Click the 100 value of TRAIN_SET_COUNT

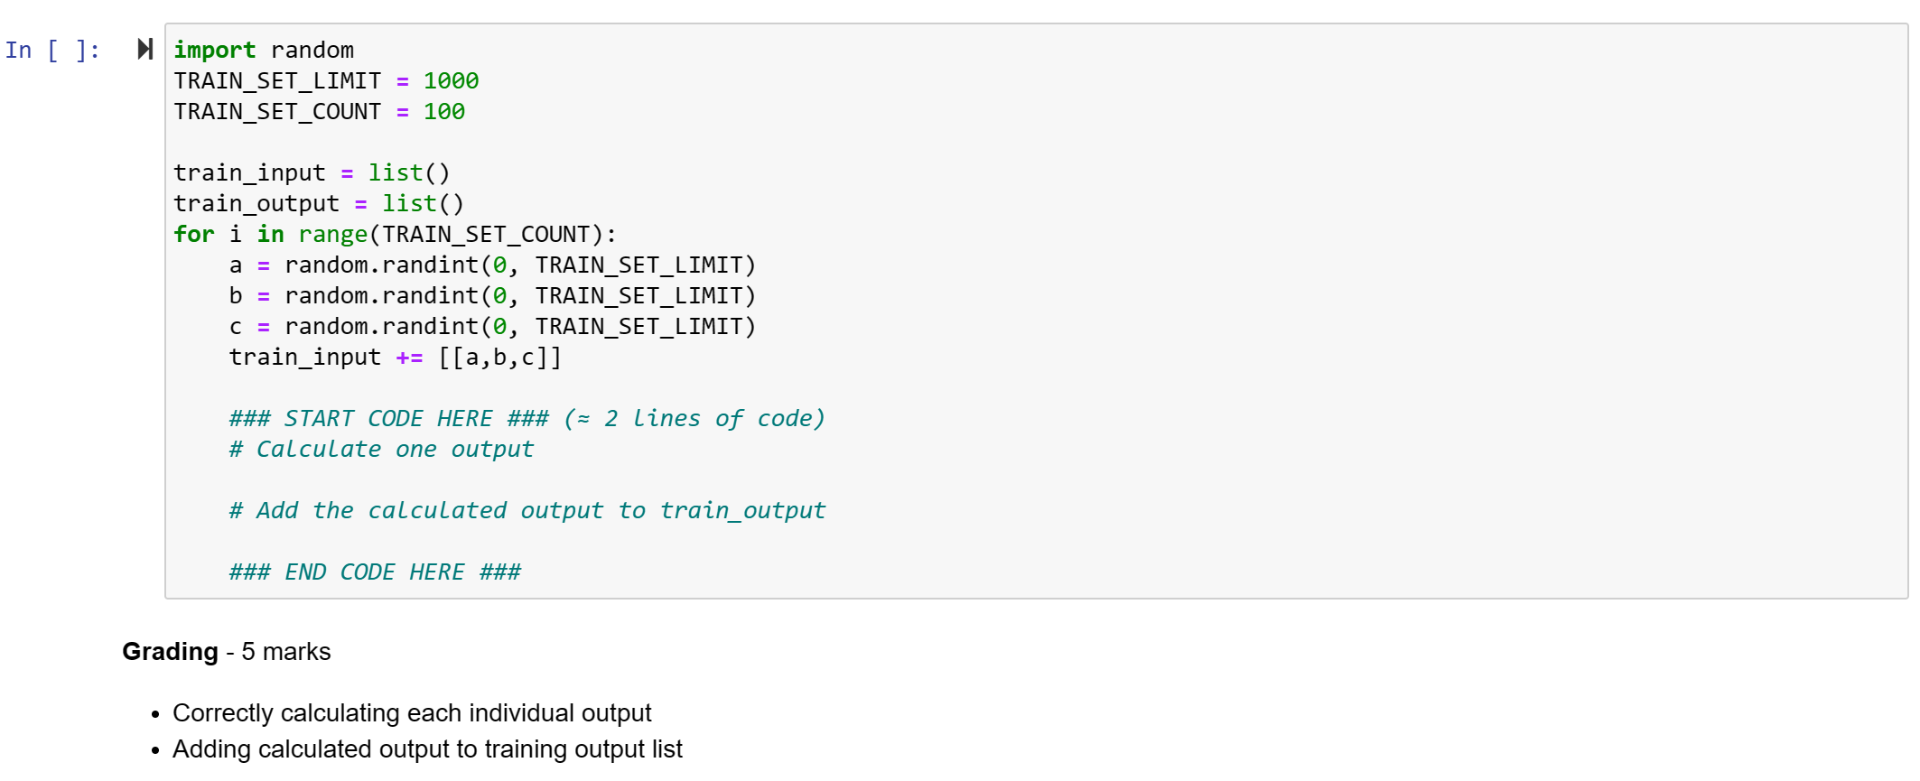pyautogui.click(x=444, y=111)
